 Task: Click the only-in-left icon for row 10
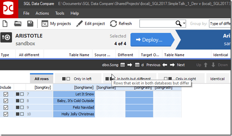20,114
